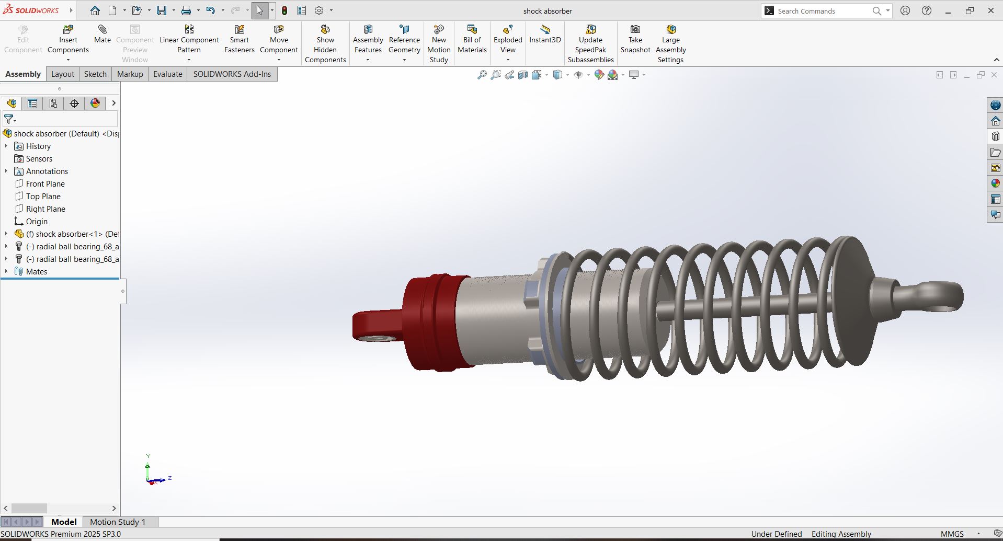Screen dimensions: 1003x541
Task: Open the Help question mark icon
Action: click(927, 10)
